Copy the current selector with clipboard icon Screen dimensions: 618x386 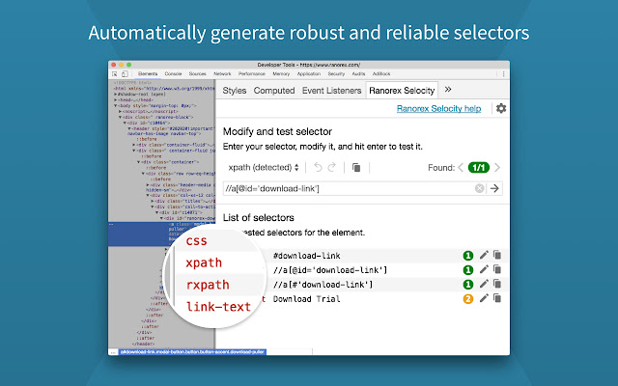tap(356, 167)
